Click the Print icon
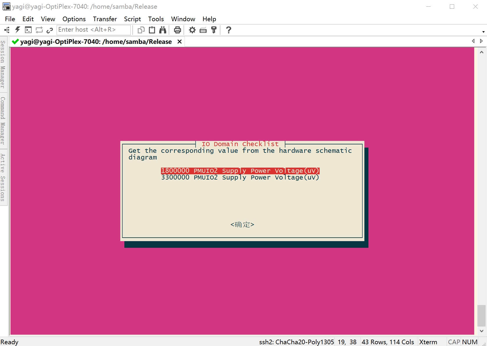This screenshot has width=487, height=346. tap(177, 30)
